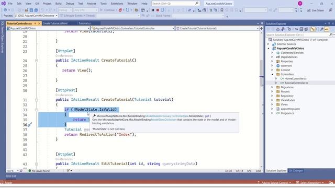Open the Analyze menu
The image size is (335, 188).
tap(92, 4)
